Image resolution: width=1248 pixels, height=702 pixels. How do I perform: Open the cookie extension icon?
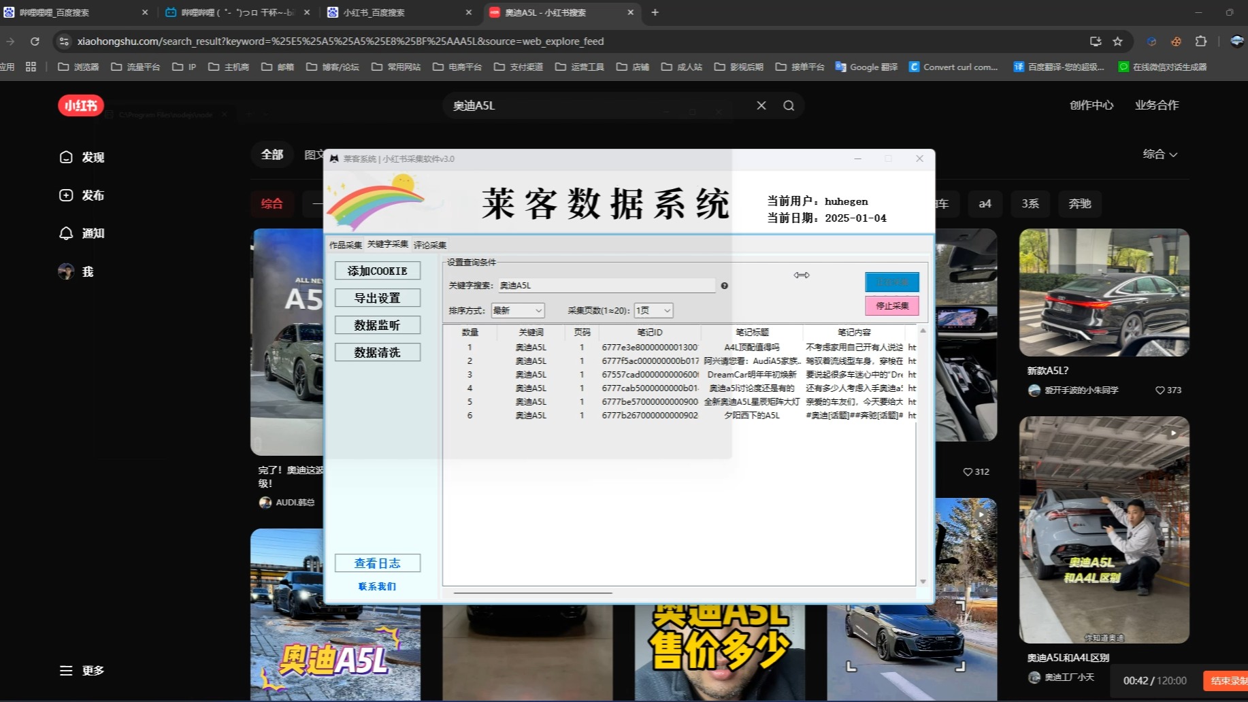pyautogui.click(x=1176, y=41)
